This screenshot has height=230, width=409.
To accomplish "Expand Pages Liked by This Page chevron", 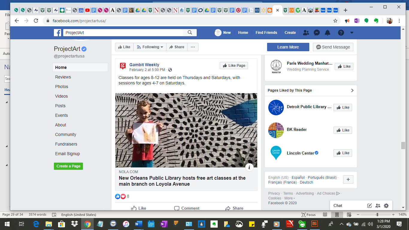I will (x=352, y=90).
